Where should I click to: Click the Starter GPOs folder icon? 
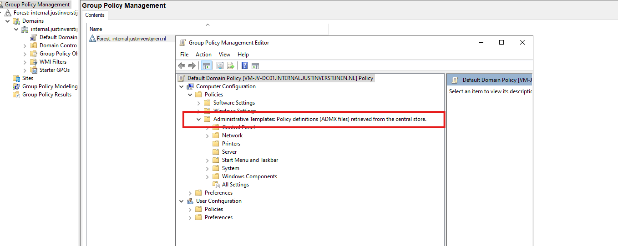(x=34, y=70)
